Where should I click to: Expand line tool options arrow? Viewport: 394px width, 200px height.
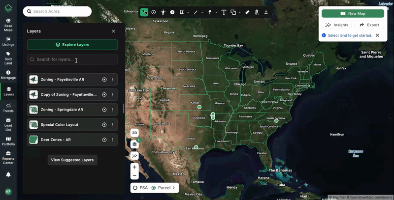202,12
